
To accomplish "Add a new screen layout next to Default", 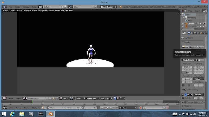I will (62, 7).
